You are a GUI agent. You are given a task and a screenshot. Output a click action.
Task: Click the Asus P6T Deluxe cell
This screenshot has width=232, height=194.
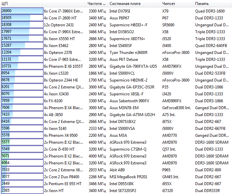tap(124, 60)
